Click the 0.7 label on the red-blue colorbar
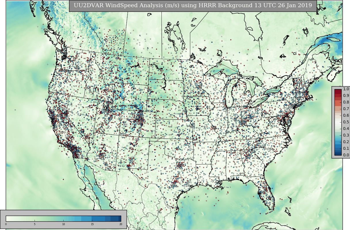 click(346, 109)
